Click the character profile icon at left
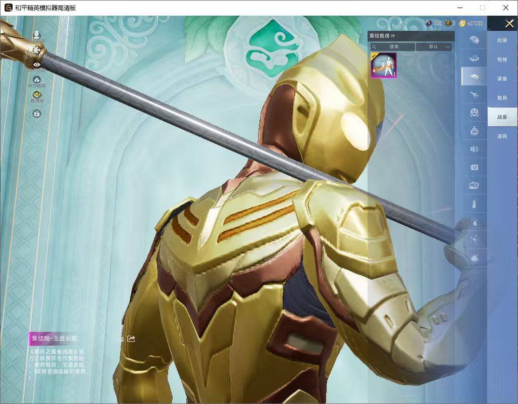Viewport: 518px width, 404px height. pos(37,35)
